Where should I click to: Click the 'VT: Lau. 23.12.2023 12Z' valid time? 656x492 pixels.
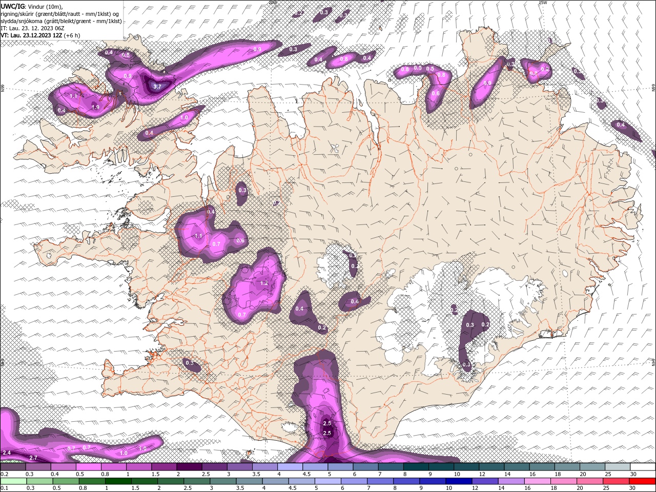(31, 35)
